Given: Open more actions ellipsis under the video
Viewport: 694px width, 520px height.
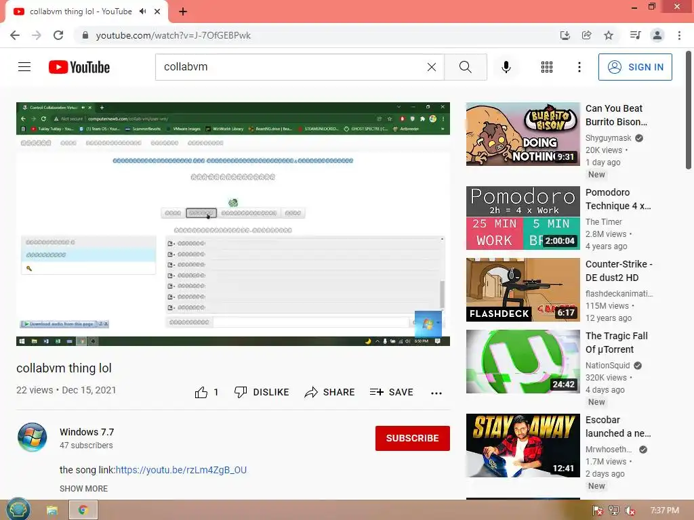Looking at the screenshot, I should coord(436,393).
